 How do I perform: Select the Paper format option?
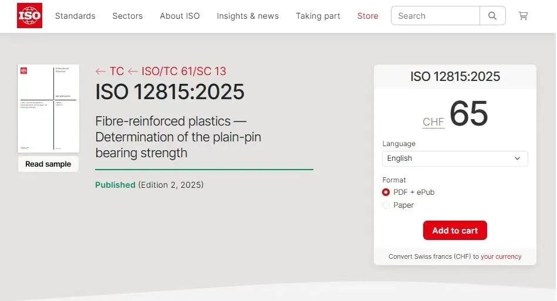point(386,205)
